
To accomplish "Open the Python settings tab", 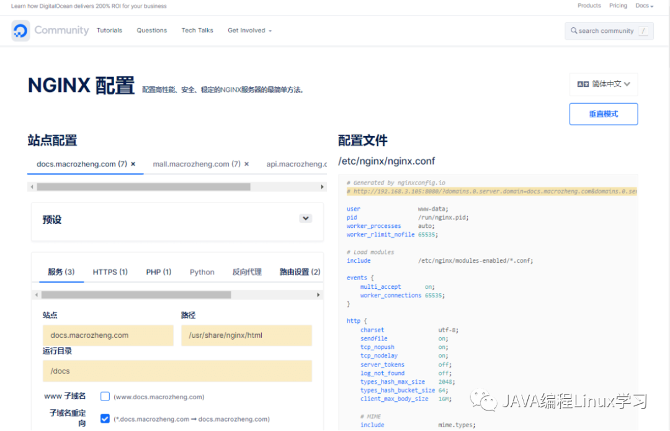I will point(202,272).
